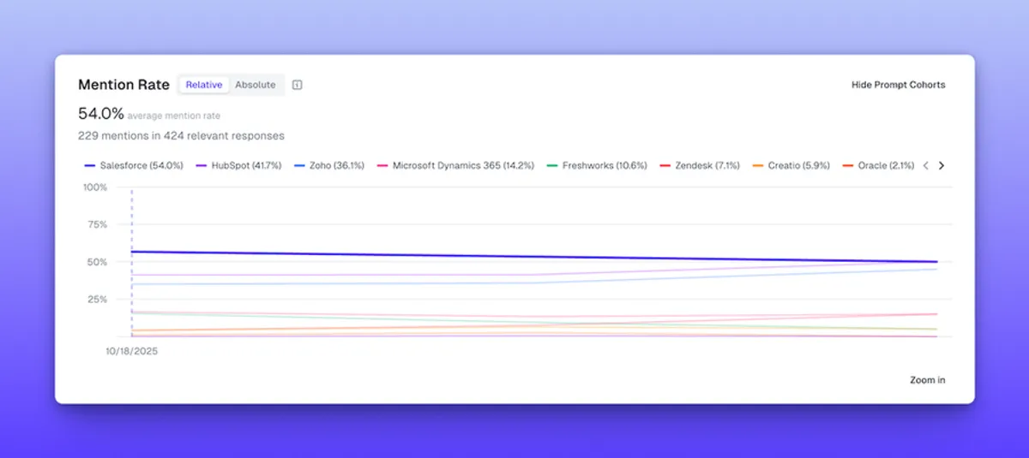Click the HubSpot purple legend color marker

tap(202, 166)
